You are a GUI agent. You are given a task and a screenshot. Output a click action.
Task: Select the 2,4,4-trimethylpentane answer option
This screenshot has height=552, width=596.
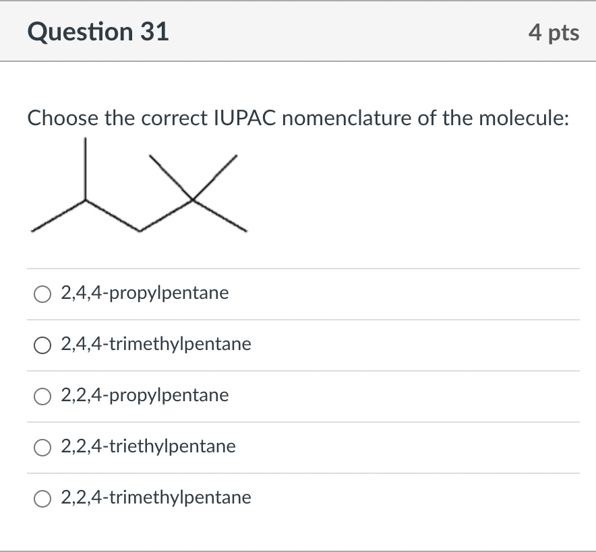42,345
